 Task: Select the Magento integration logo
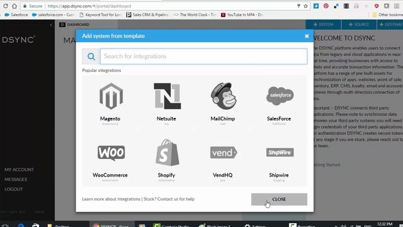point(111,96)
